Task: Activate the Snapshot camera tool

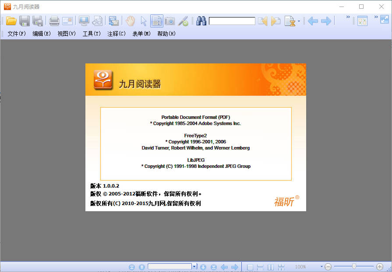Action: pos(170,21)
